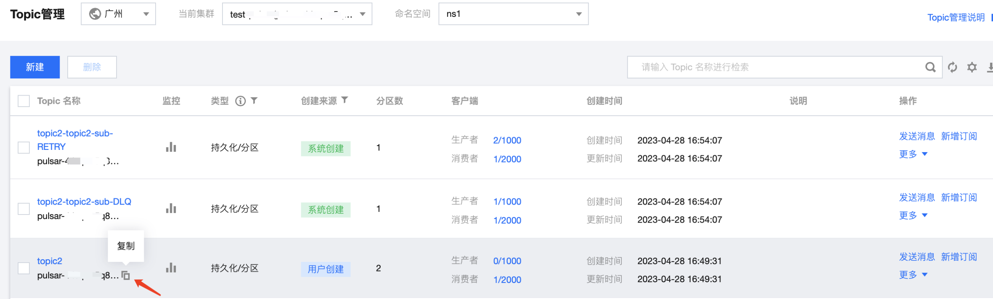Focus the Topic name search input field
Image resolution: width=993 pixels, height=299 pixels.
[775, 67]
